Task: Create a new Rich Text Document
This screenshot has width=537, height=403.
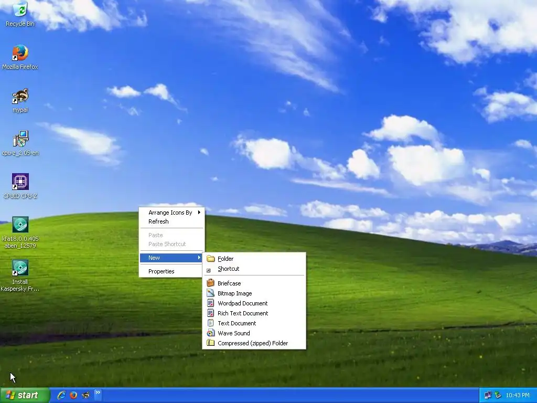Action: tap(254, 313)
